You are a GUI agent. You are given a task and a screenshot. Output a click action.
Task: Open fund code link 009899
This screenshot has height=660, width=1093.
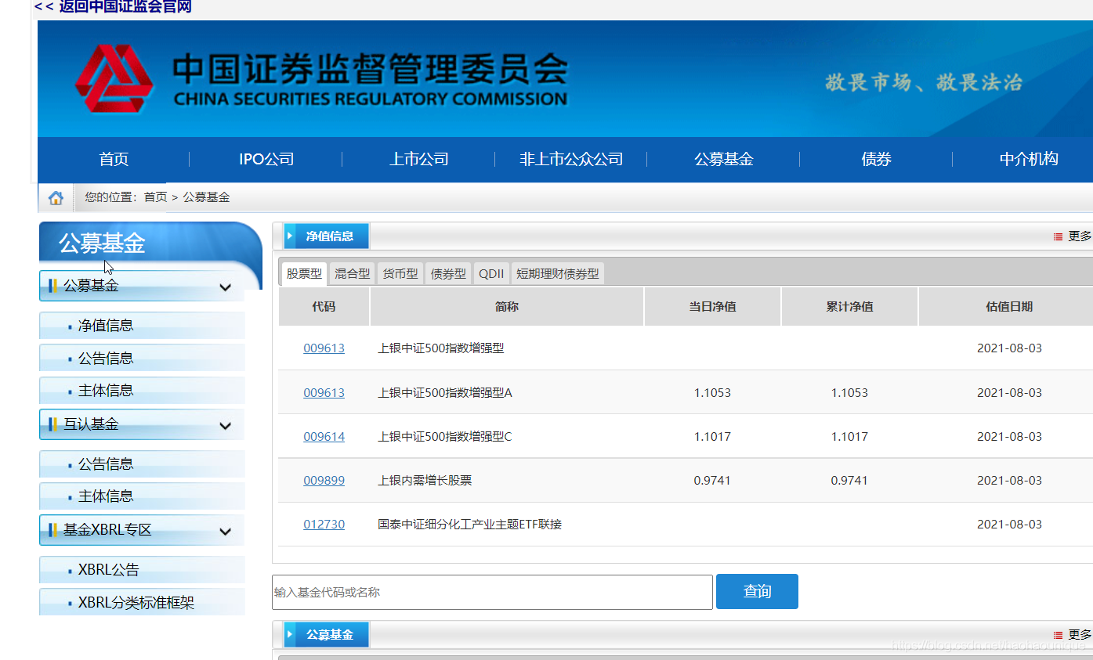(324, 481)
